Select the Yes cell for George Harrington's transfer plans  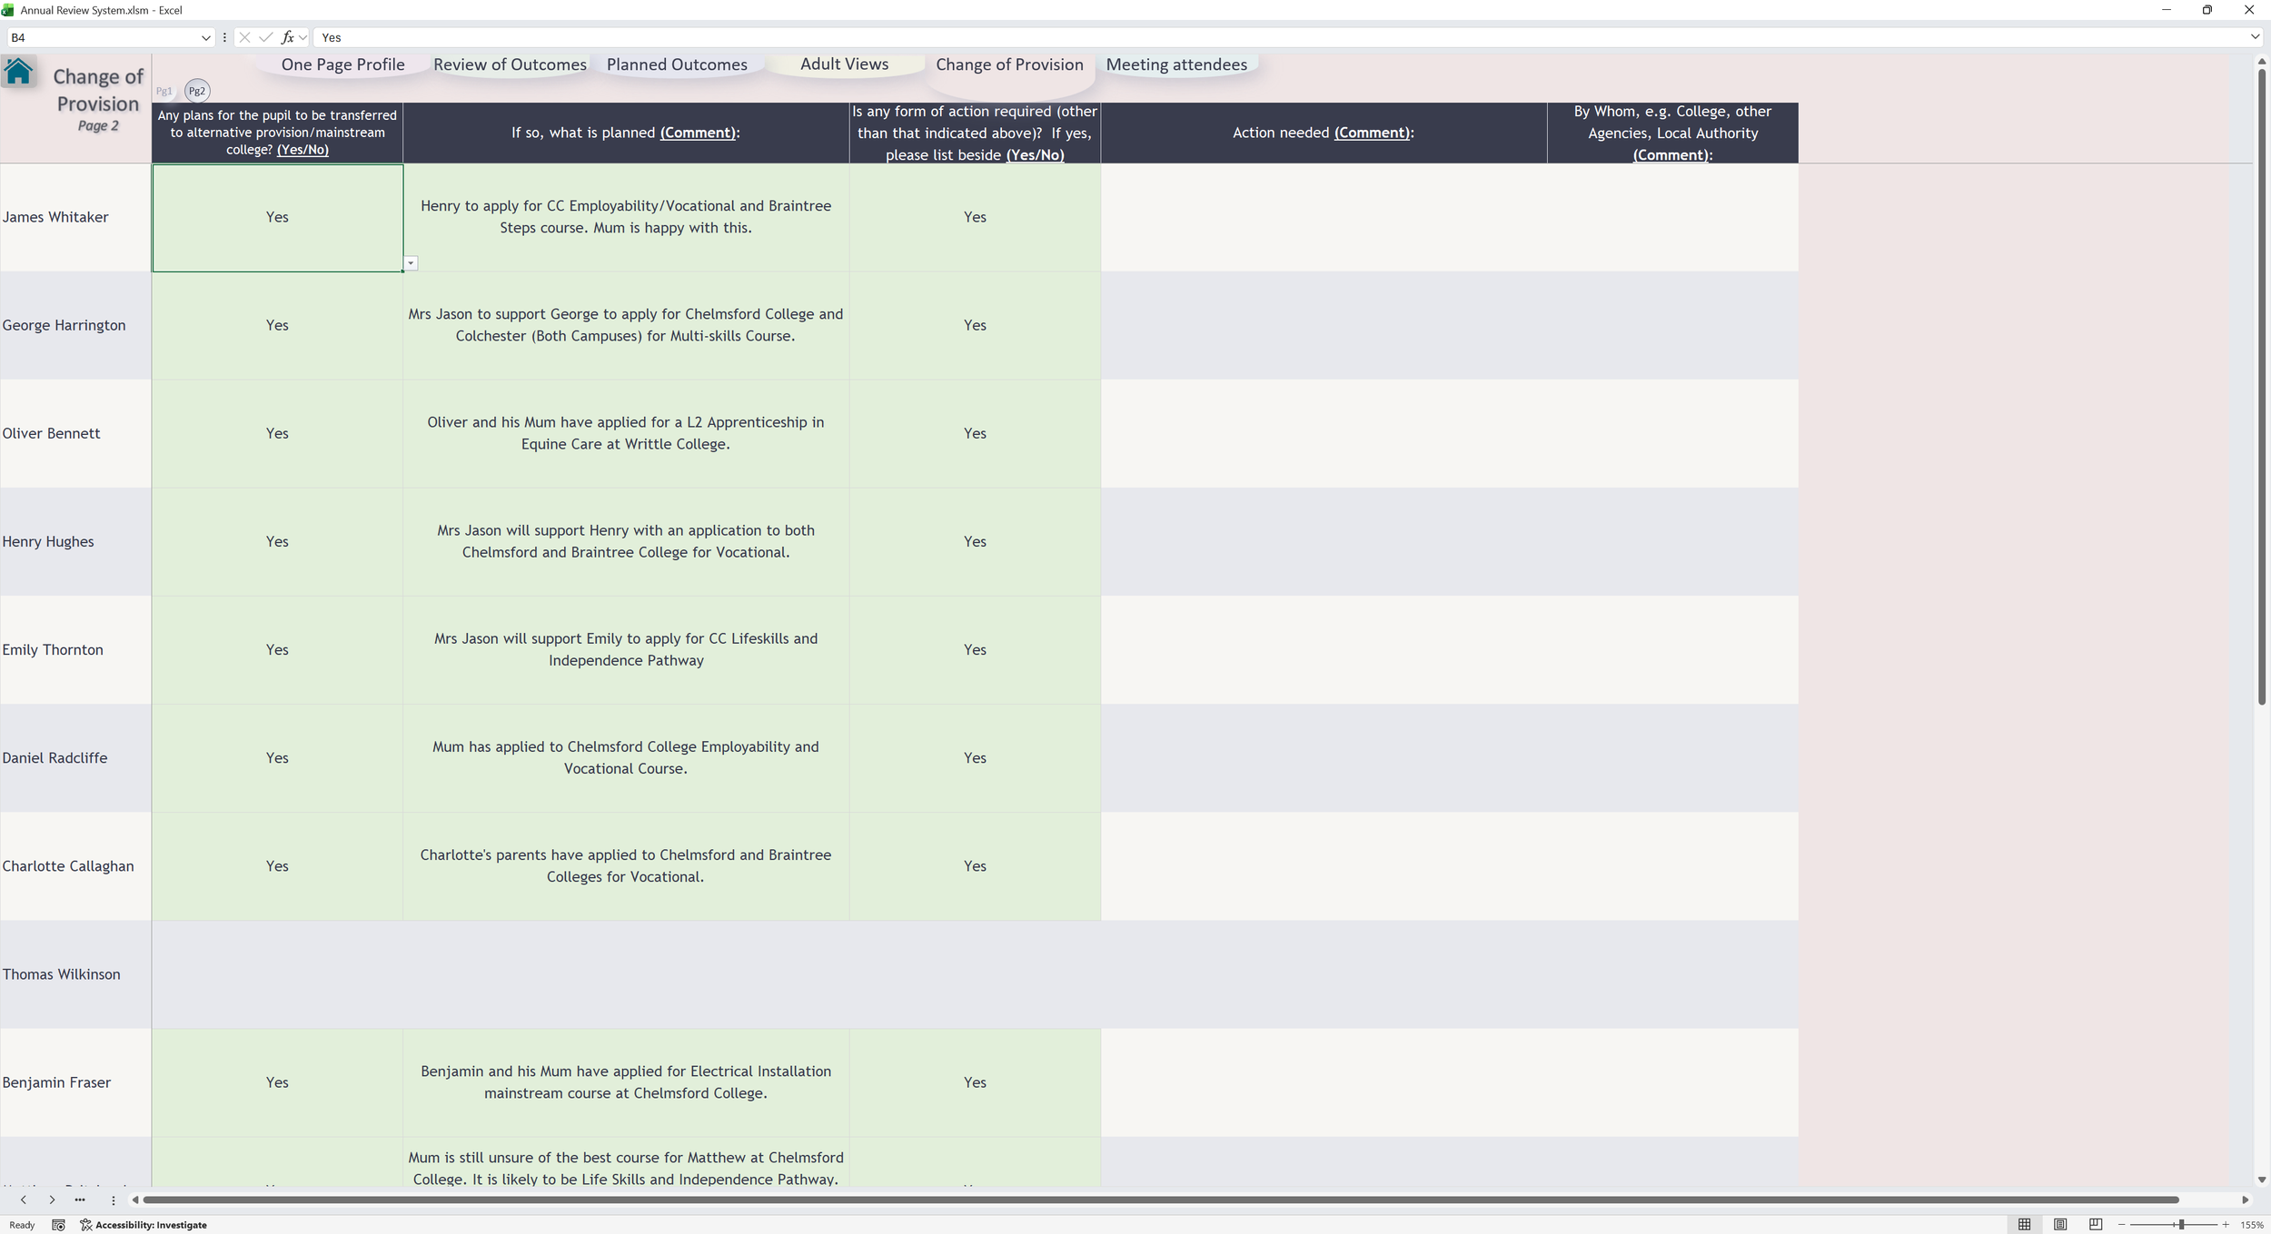pos(277,325)
